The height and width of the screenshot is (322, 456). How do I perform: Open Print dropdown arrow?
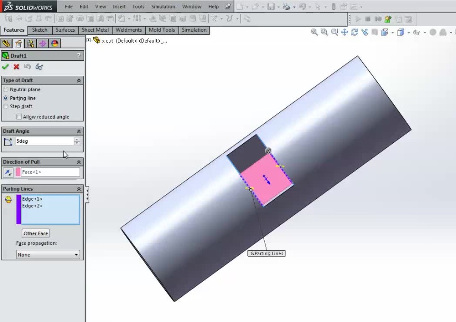tap(294, 7)
